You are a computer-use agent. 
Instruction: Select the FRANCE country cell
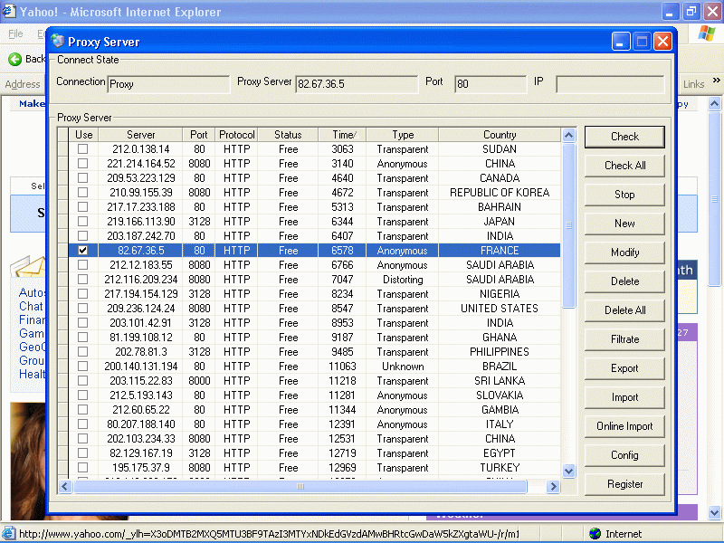(500, 251)
